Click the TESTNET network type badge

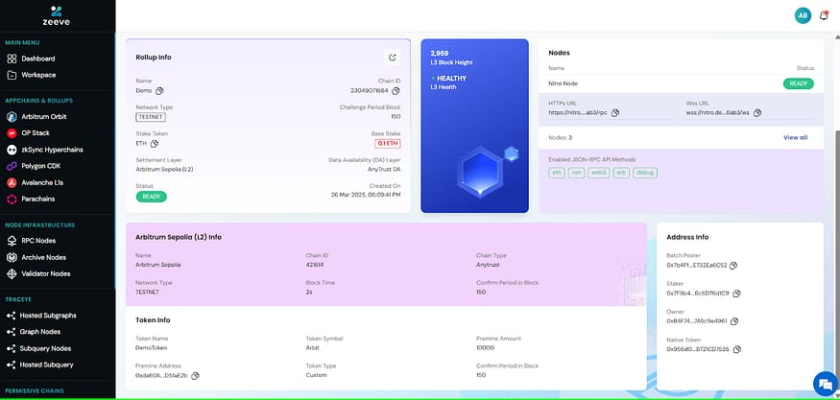(151, 117)
